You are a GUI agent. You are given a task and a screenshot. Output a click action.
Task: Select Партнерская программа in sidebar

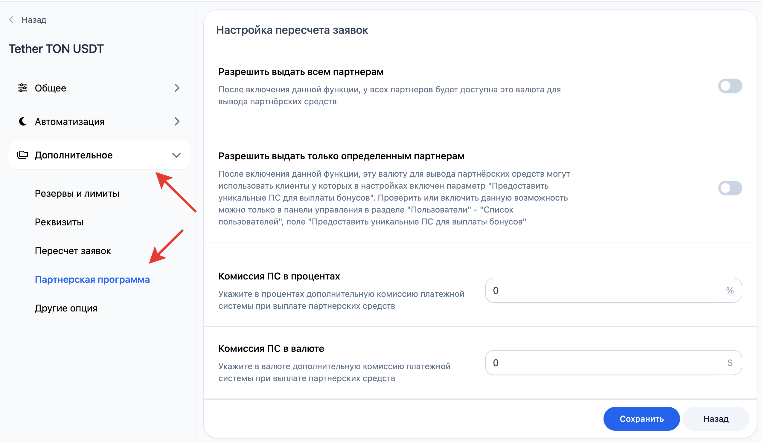92,279
